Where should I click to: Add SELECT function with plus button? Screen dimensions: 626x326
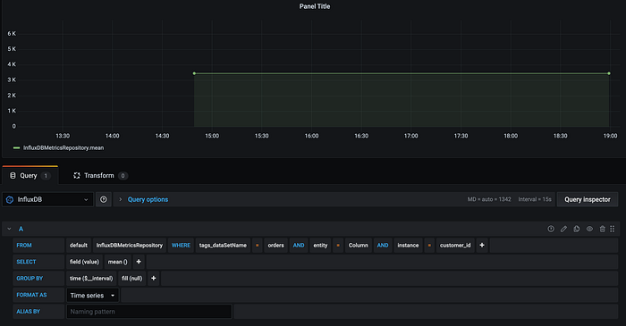tap(139, 262)
